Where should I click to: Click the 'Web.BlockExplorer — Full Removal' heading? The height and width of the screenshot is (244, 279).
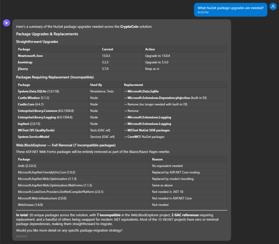(66, 145)
